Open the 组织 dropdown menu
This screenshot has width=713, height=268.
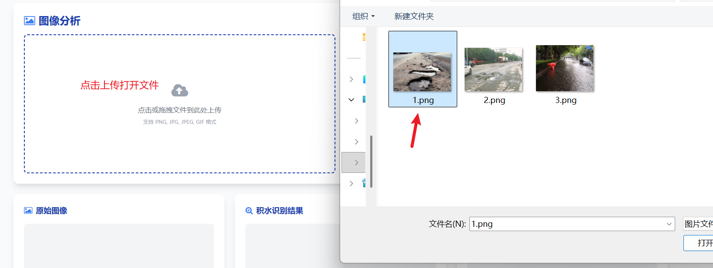click(x=363, y=16)
